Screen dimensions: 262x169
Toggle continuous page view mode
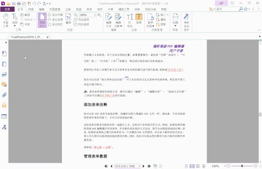(192, 166)
